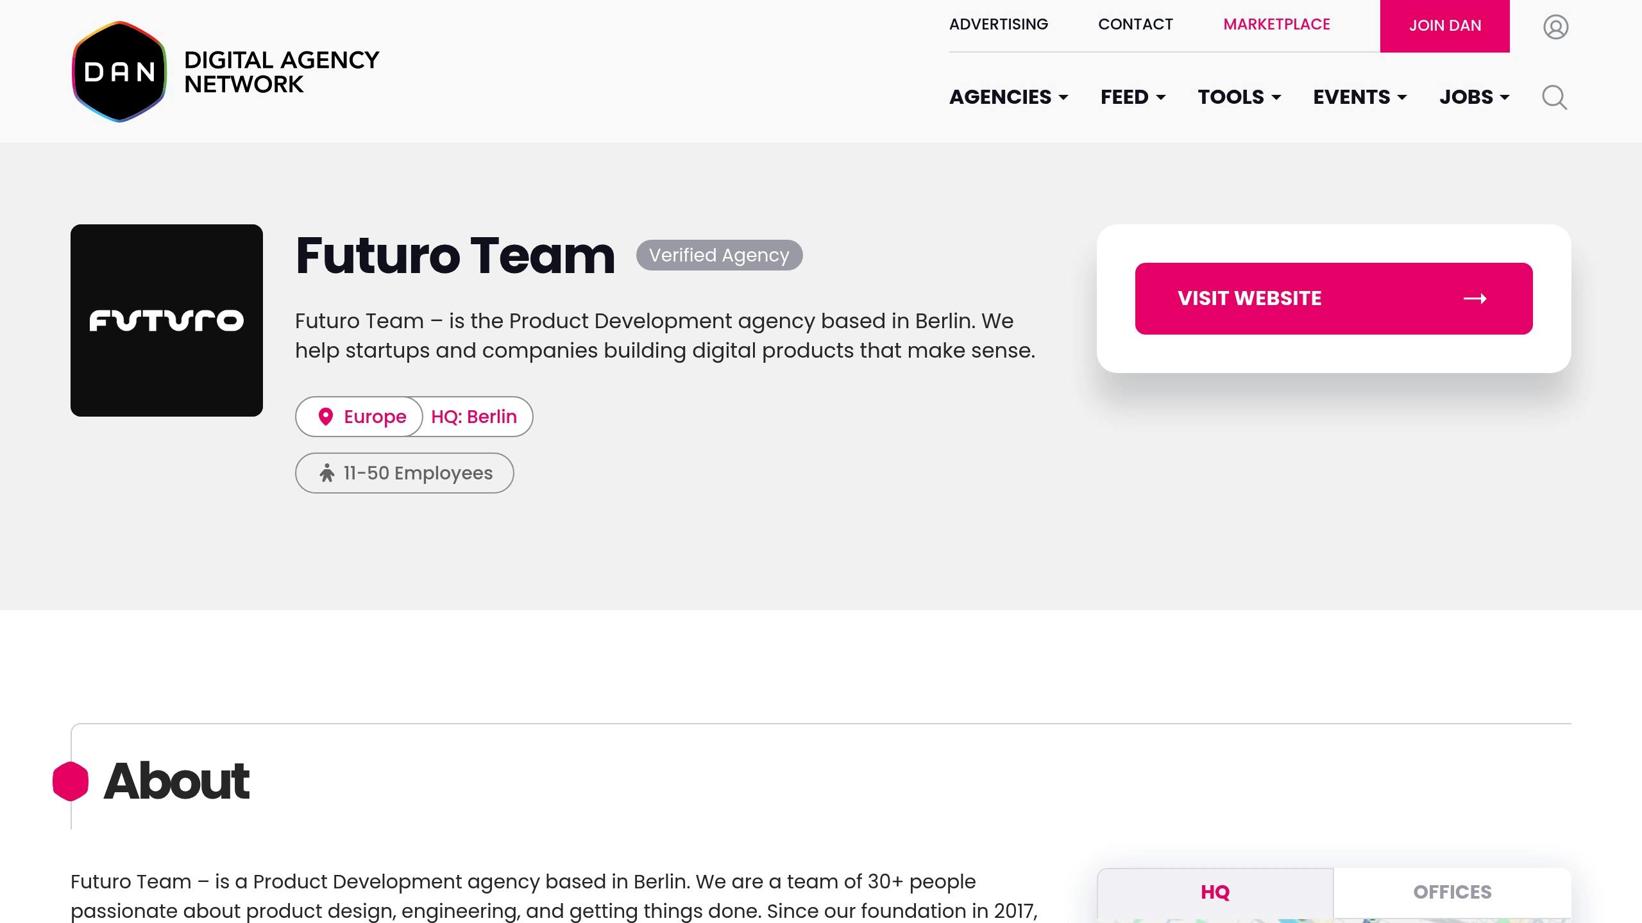Click the person icon beside 11-50 Employees
1642x923 pixels.
coord(327,473)
